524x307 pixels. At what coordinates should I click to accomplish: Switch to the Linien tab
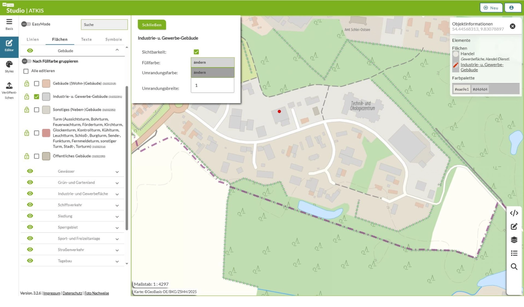[x=32, y=39]
